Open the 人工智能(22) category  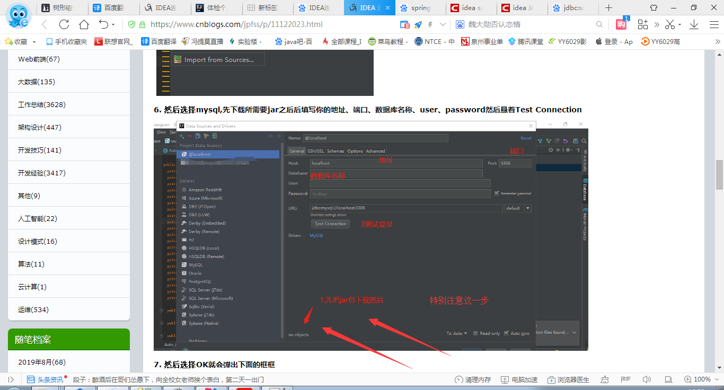(37, 218)
